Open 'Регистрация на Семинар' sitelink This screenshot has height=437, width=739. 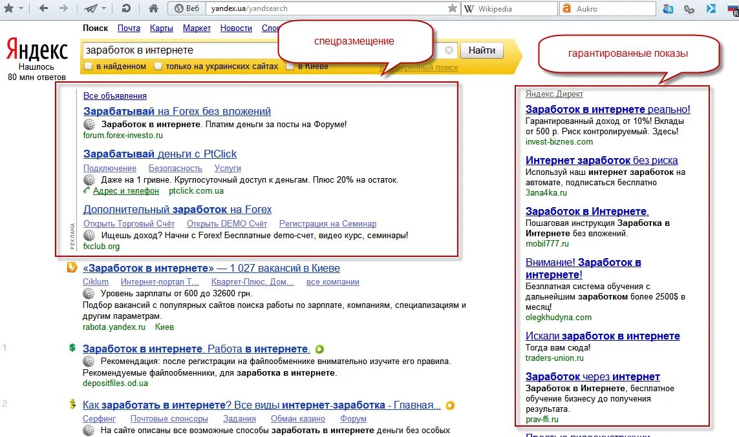(328, 224)
